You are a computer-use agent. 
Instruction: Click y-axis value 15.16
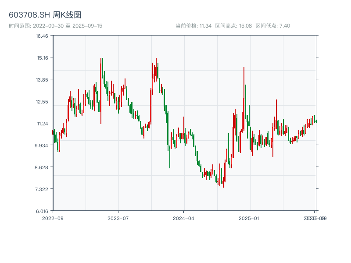coord(43,58)
